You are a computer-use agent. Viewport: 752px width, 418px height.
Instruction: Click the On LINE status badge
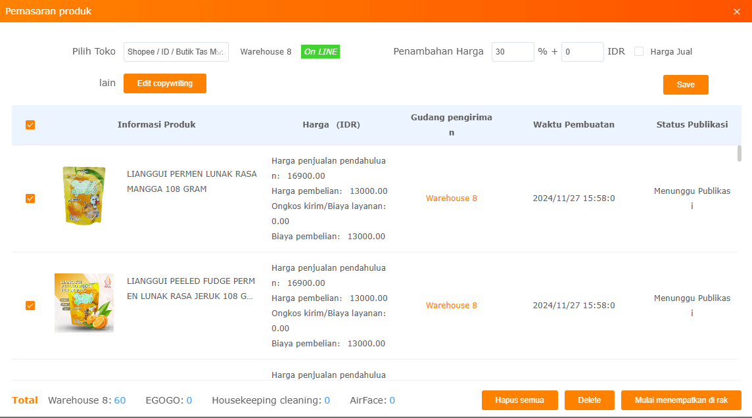tap(320, 52)
